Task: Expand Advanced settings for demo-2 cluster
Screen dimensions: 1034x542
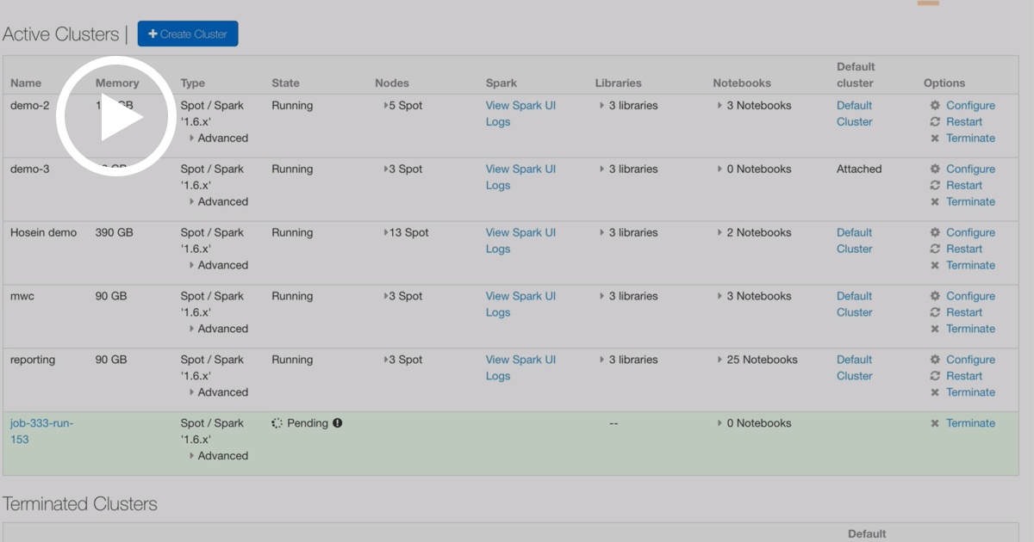Action: point(192,139)
